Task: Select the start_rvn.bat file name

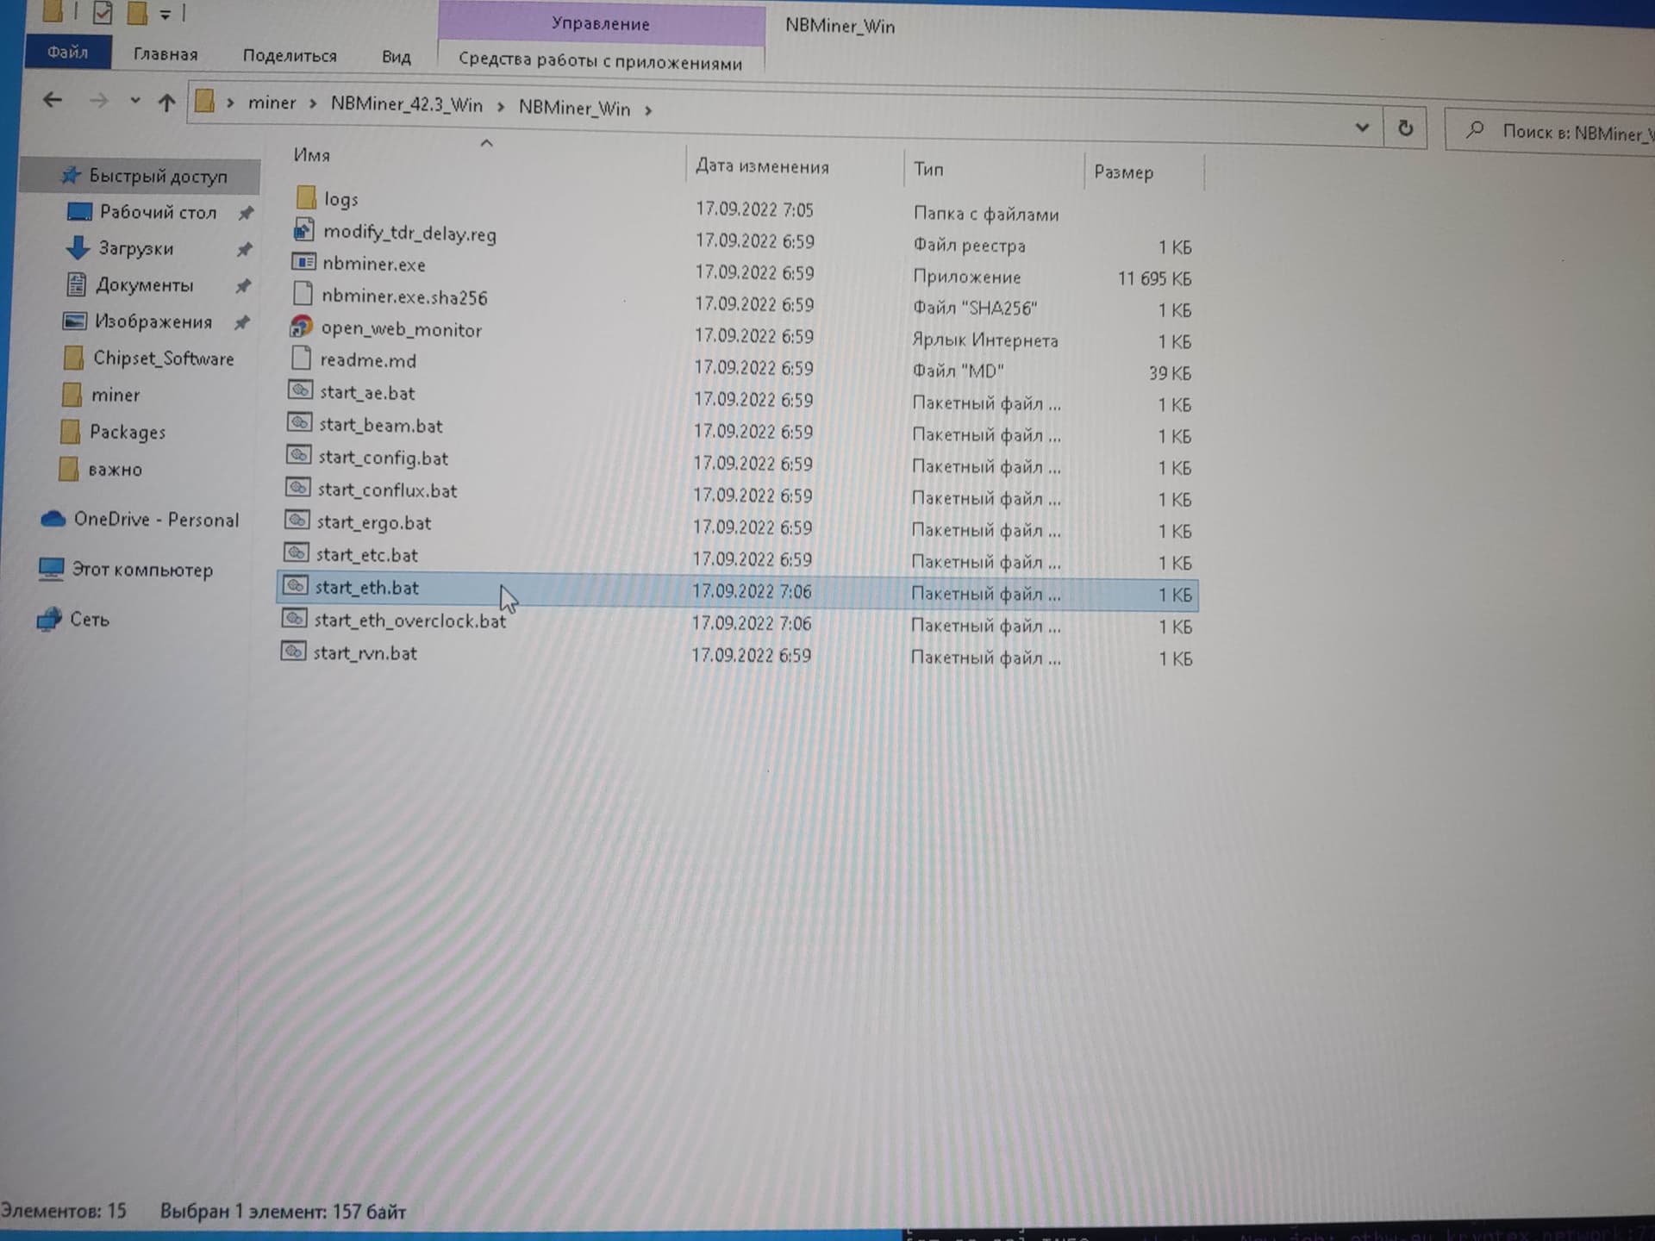Action: [365, 653]
